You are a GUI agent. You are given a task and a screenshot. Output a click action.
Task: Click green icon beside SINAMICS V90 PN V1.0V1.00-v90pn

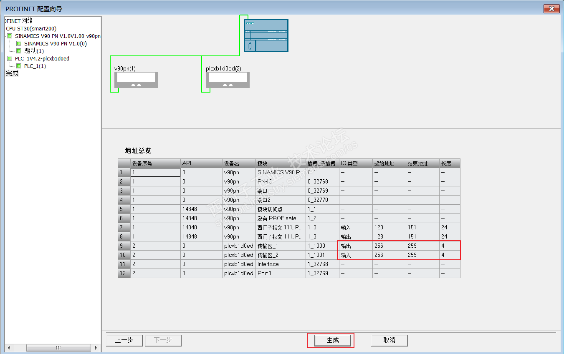click(x=10, y=36)
